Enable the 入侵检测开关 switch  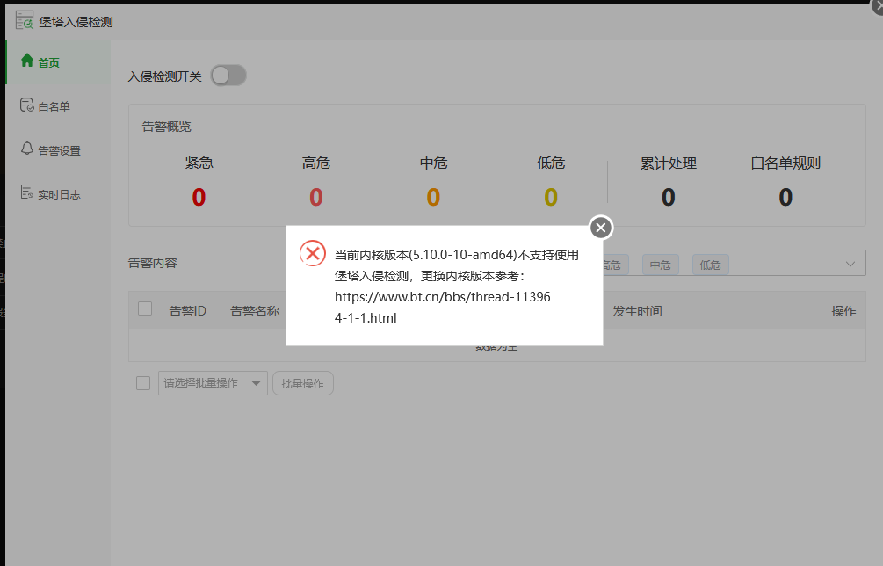click(x=228, y=76)
